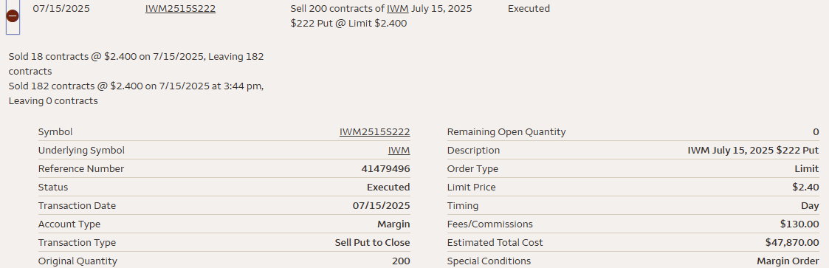Screen dimensions: 829x268
Task: Collapse the order details with minus icon
Action: point(13,16)
